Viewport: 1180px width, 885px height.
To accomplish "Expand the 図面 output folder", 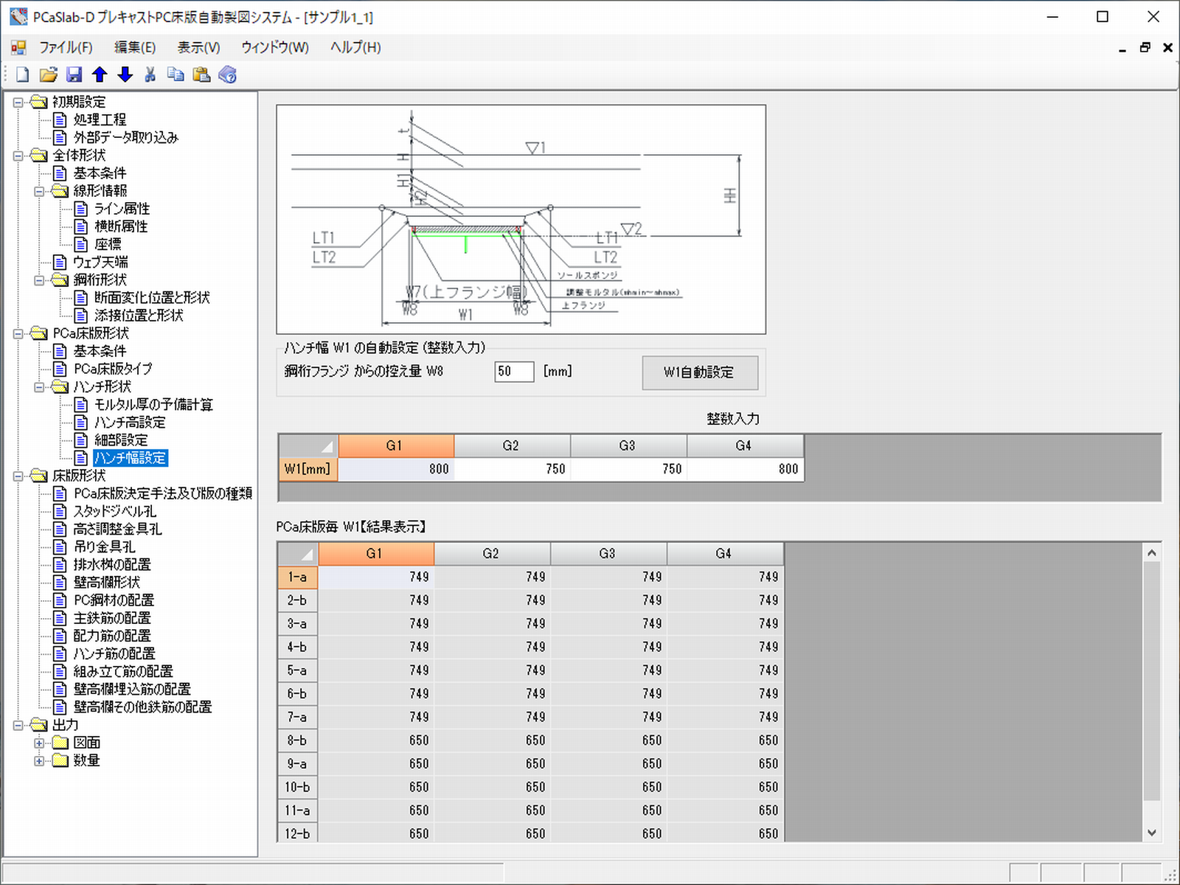I will click(40, 743).
